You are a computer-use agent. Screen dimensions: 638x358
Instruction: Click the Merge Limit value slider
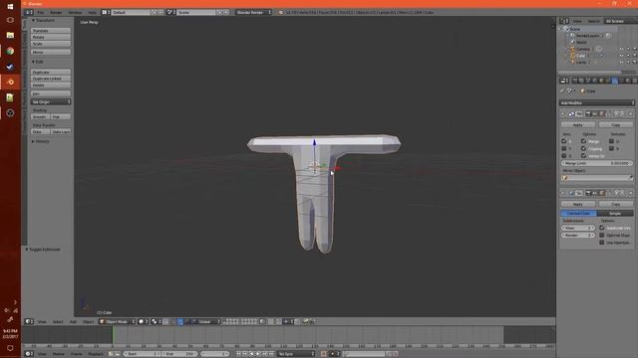596,163
